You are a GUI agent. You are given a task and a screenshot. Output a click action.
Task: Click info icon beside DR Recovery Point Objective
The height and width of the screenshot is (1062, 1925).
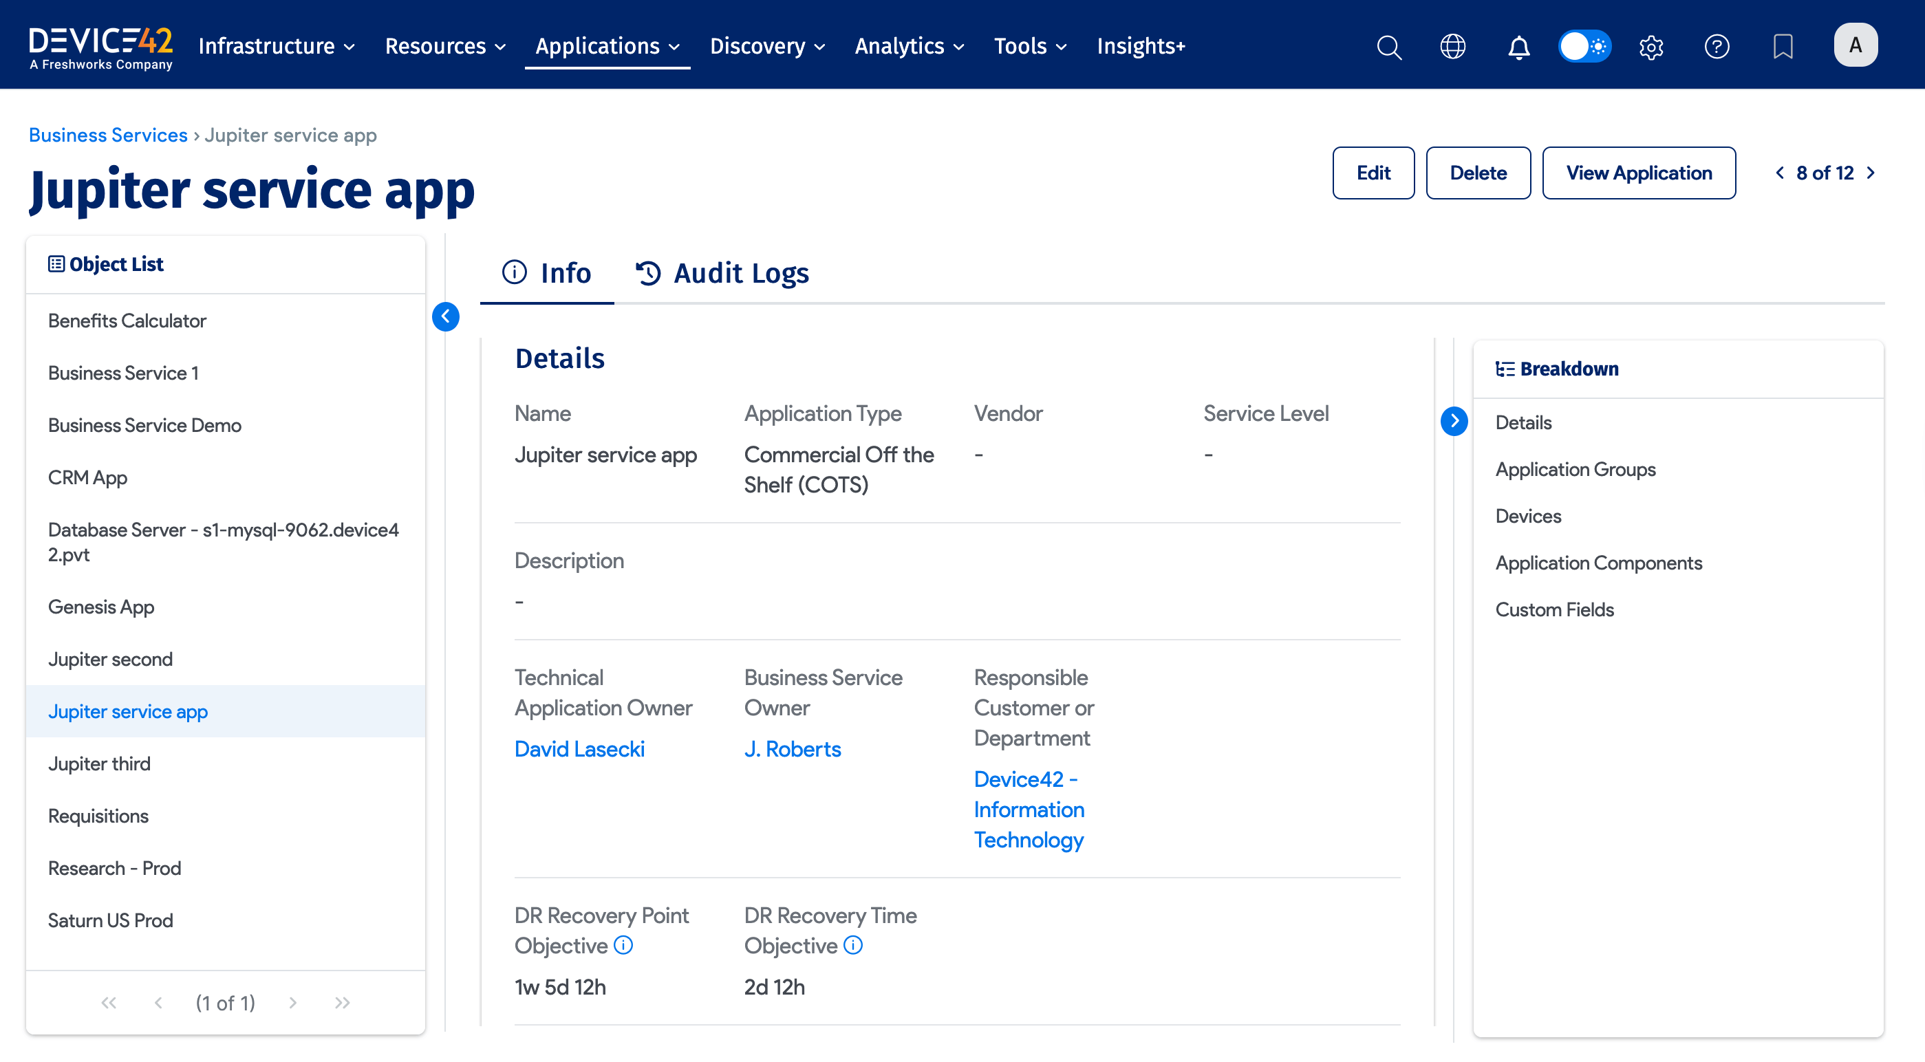623,944
